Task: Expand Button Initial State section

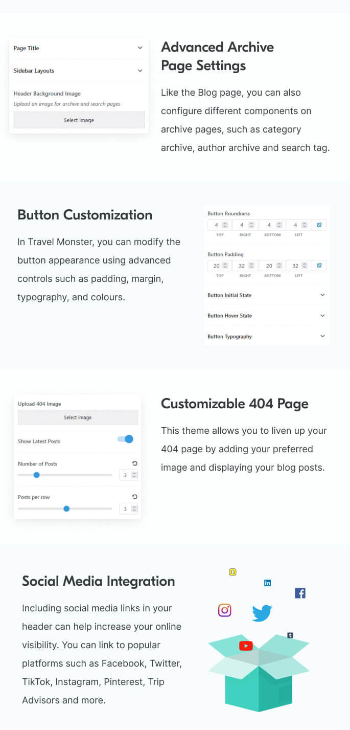Action: coord(267,295)
